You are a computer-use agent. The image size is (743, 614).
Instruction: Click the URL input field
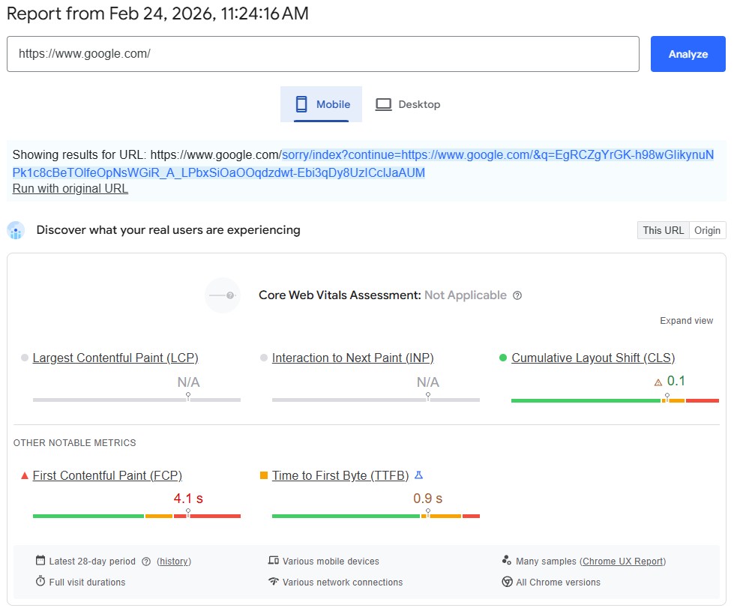(x=322, y=54)
